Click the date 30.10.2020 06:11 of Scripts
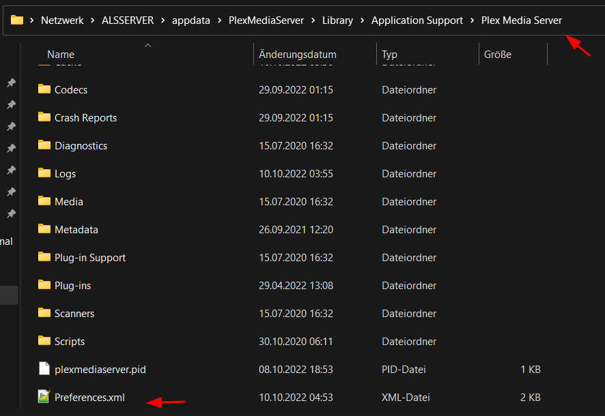This screenshot has width=605, height=416. (296, 341)
